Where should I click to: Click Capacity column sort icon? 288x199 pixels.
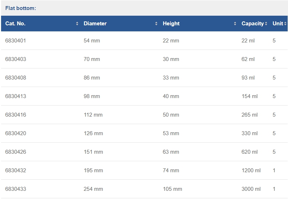point(266,24)
